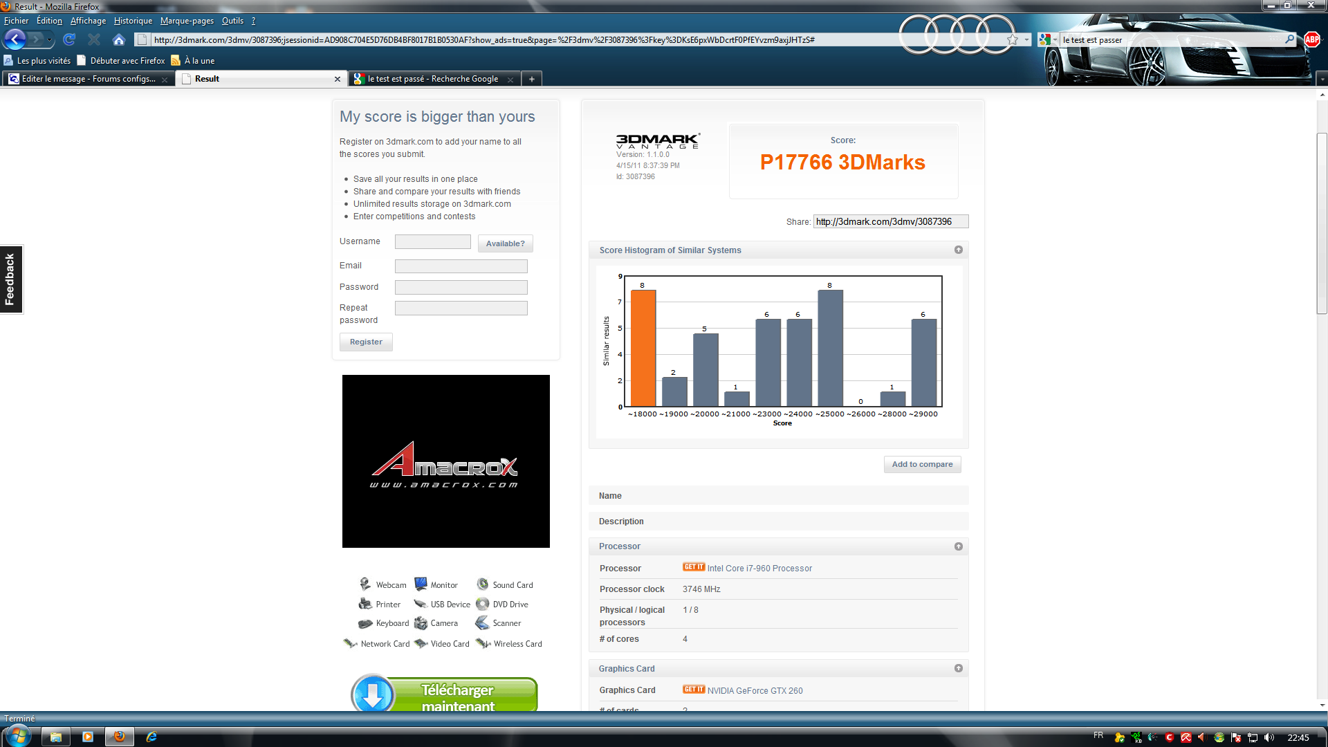The height and width of the screenshot is (747, 1328).
Task: Click the search magnifier icon
Action: pos(1289,39)
